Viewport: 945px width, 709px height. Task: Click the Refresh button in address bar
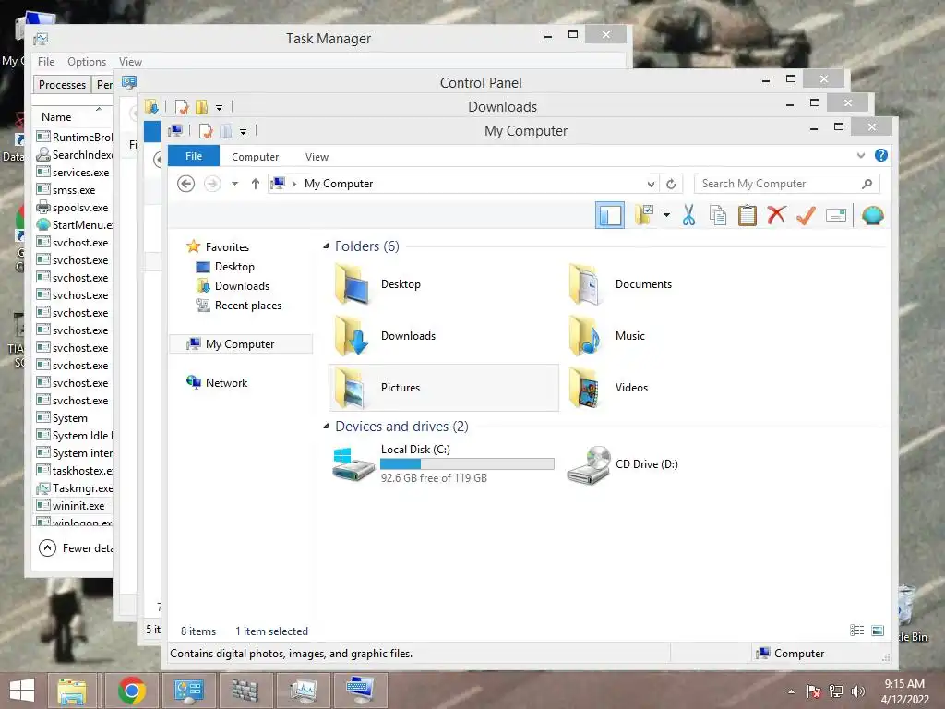click(671, 184)
